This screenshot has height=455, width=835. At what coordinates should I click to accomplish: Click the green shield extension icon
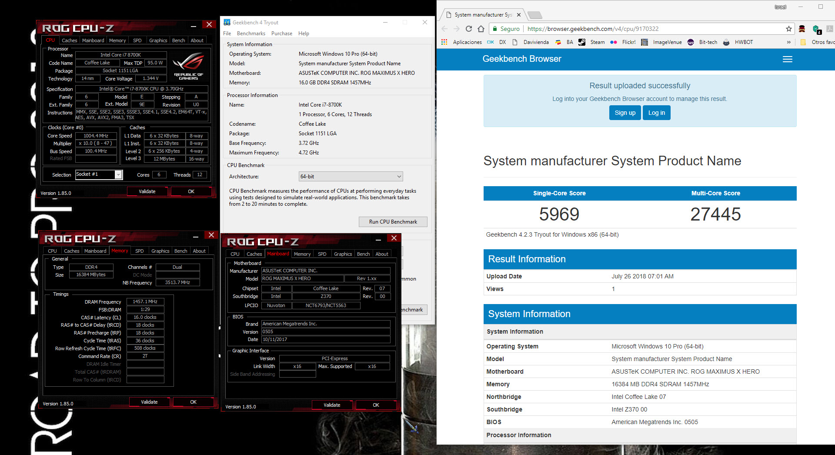coord(817,29)
